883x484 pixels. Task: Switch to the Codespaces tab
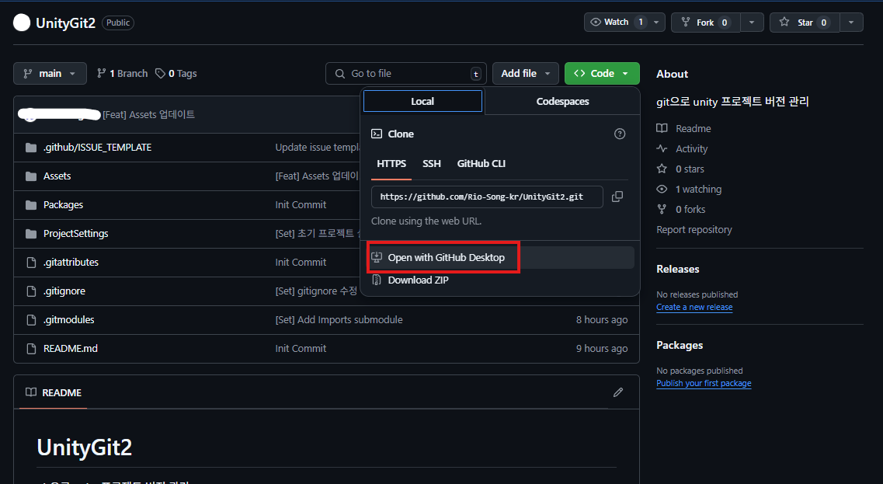(562, 102)
